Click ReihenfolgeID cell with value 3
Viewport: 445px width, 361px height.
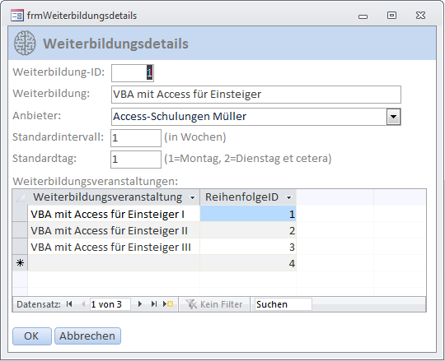(x=248, y=247)
